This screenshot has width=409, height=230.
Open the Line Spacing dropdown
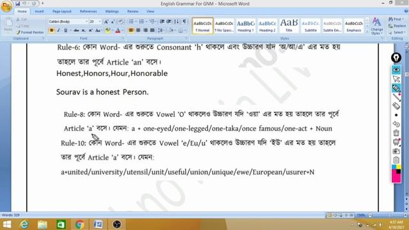click(161, 30)
